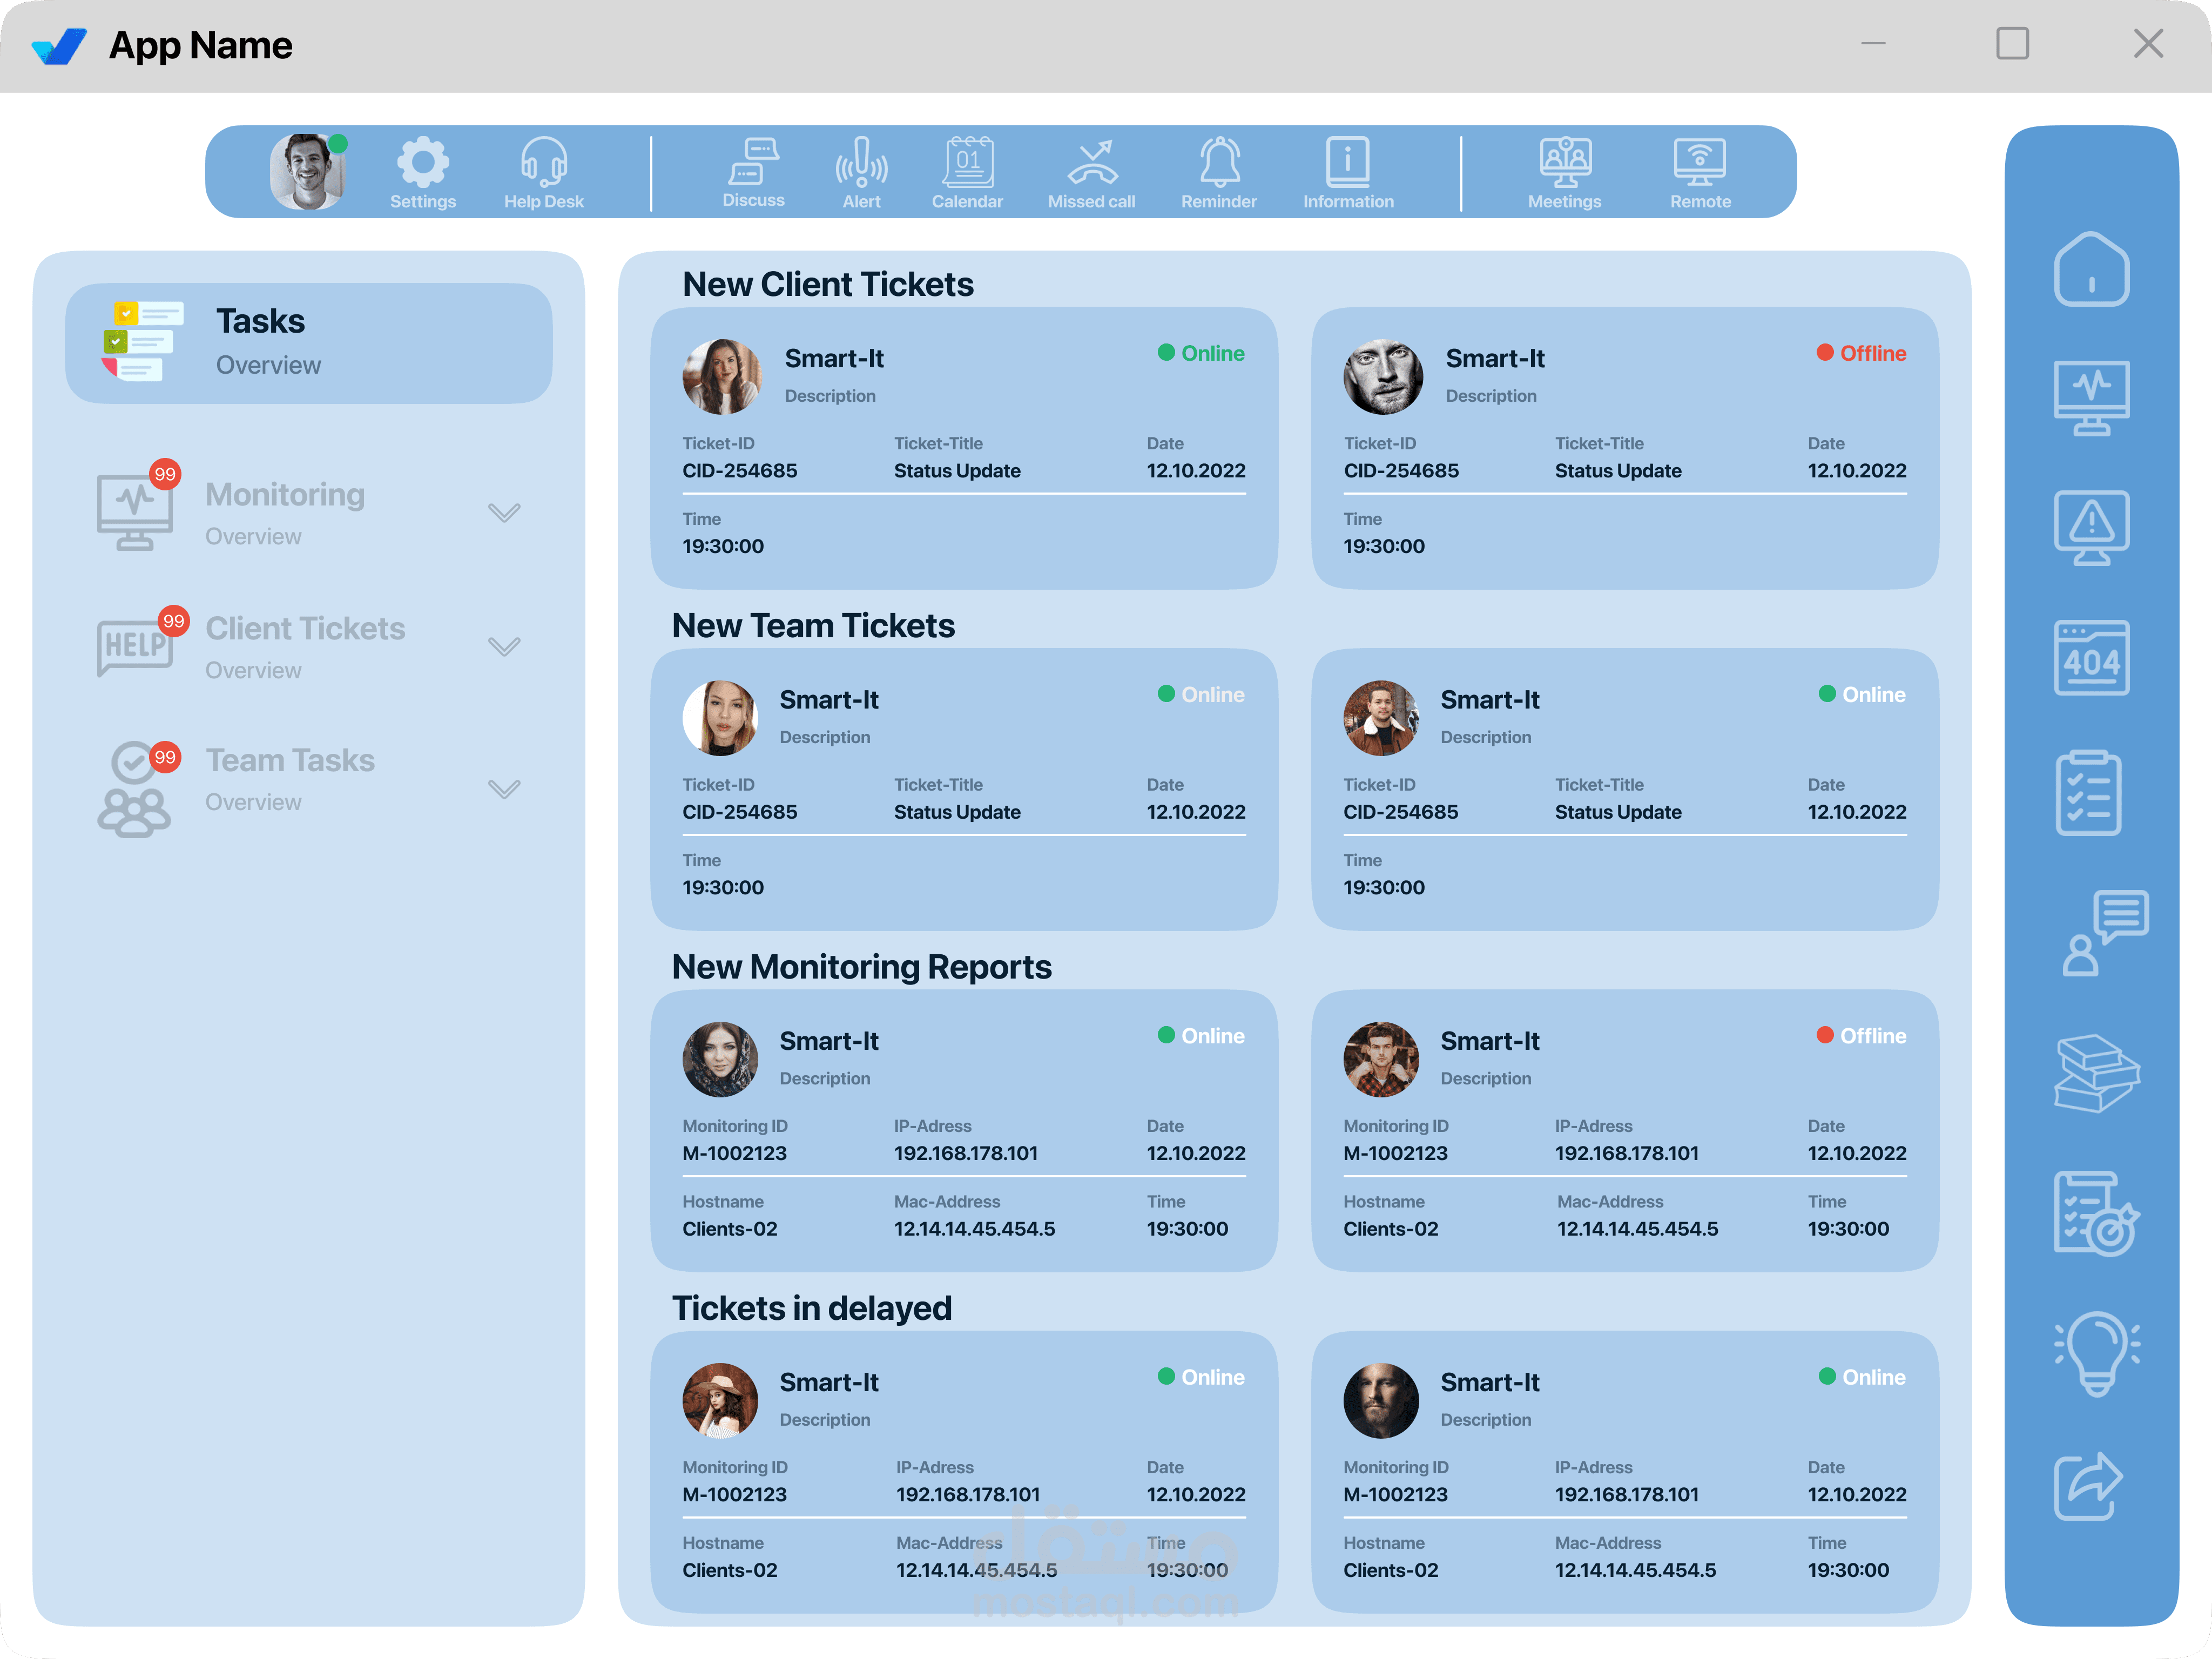Image resolution: width=2212 pixels, height=1659 pixels.
Task: Open the Discuss chat icon
Action: (x=753, y=162)
